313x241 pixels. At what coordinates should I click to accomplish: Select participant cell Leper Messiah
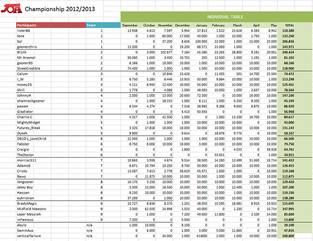[29, 214]
